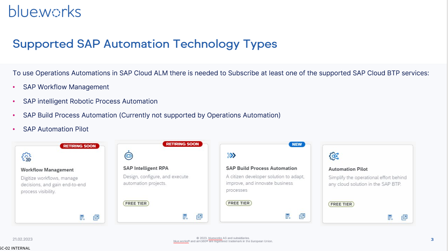Click the calculator icon on Workflow Management tile
The height and width of the screenshot is (251, 448).
[82, 217]
